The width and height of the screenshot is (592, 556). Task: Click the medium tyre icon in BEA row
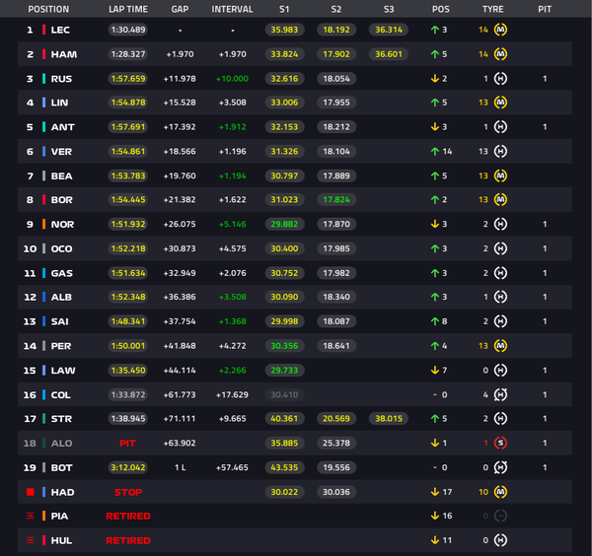pos(500,175)
